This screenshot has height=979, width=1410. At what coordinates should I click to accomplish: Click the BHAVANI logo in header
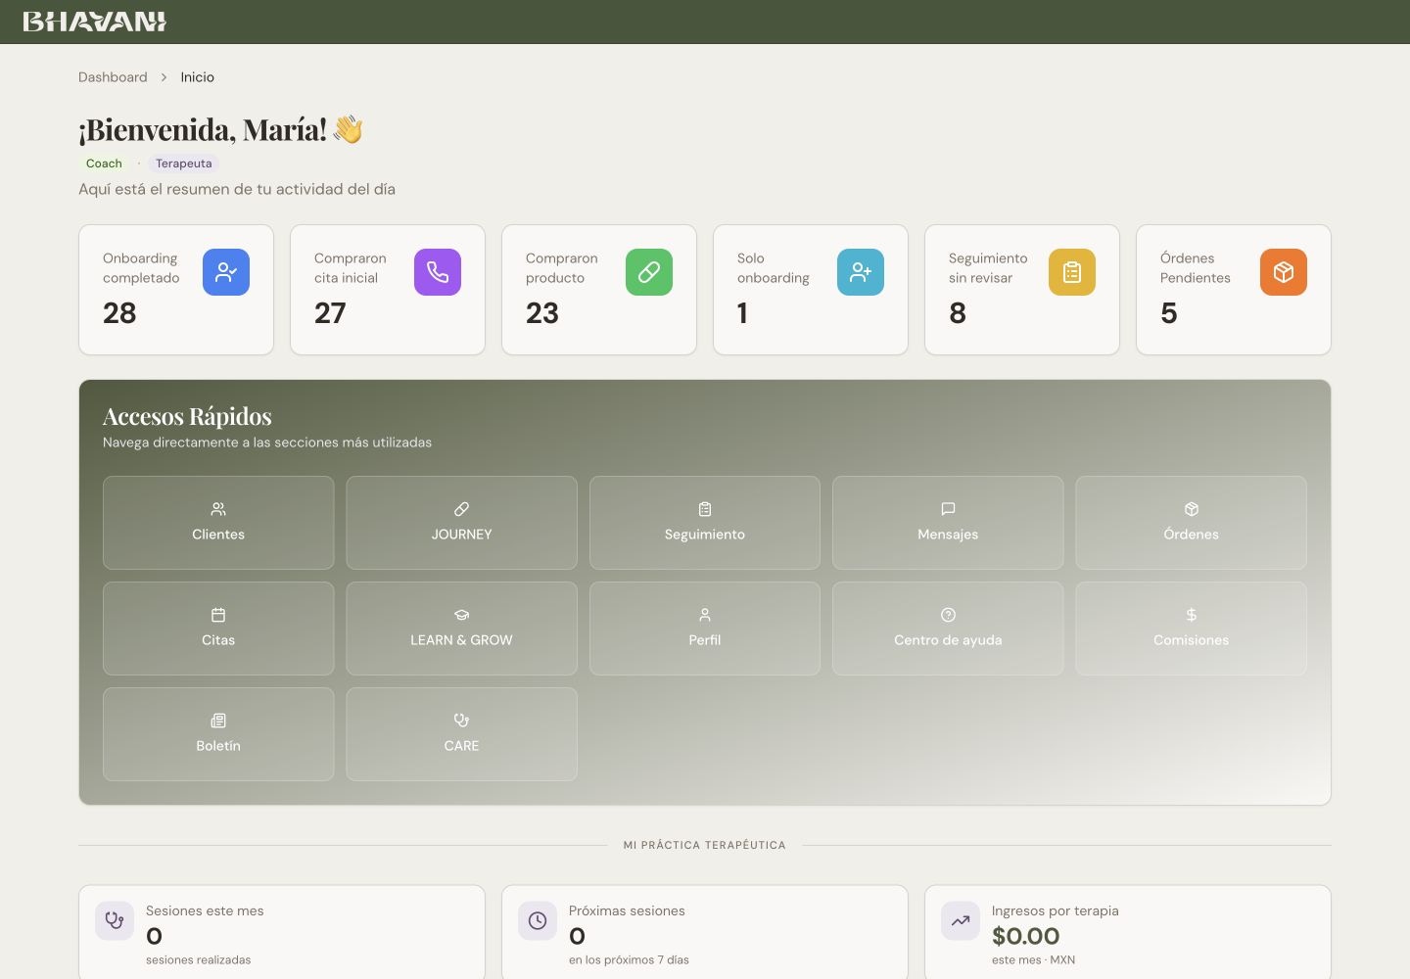95,22
